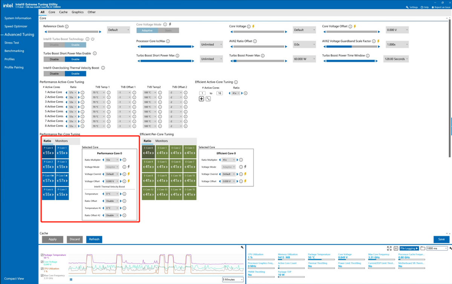Show info for Overclocking Thermal Velocity Boost
Image resolution: width=452 pixels, height=284 pixels.
103,68
